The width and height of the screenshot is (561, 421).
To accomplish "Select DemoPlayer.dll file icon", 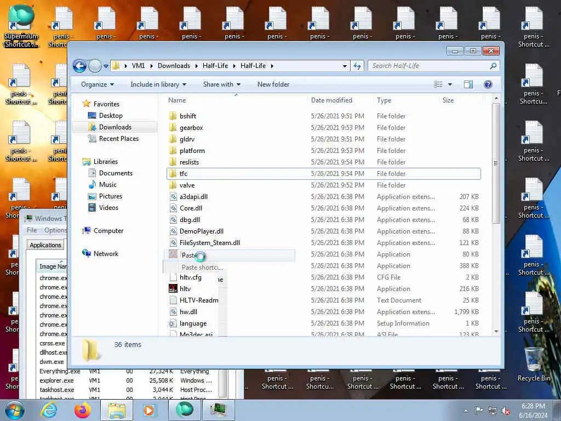I will [173, 231].
